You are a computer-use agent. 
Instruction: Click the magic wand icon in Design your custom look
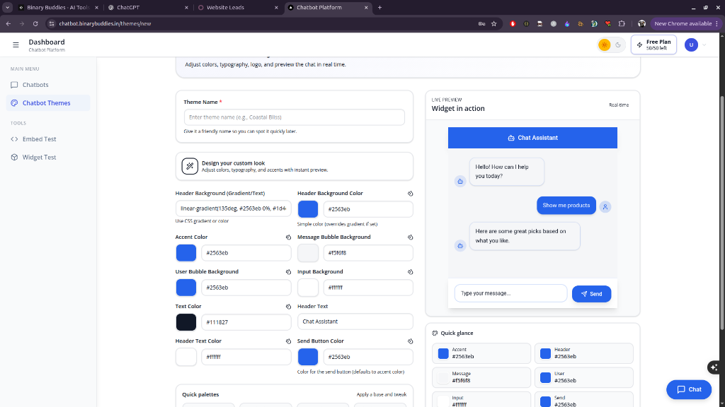189,166
